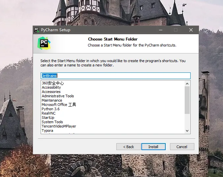Viewport: 223px width, 177px height.
Task: Click the JetBrains folder name field
Action: pos(115,76)
